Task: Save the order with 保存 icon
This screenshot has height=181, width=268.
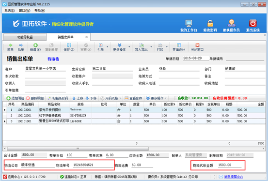Action: (69, 45)
